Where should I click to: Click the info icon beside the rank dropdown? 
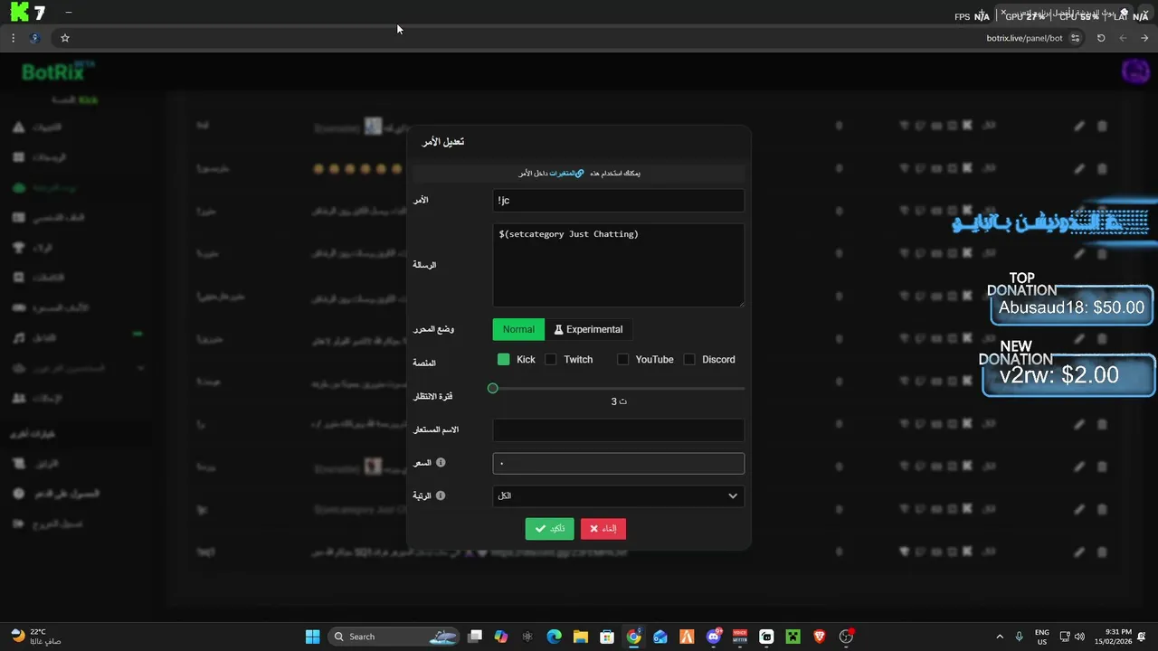[441, 495]
